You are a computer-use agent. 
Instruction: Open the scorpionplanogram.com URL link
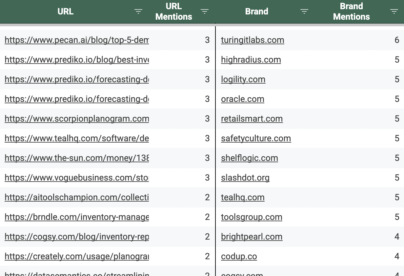tap(77, 119)
